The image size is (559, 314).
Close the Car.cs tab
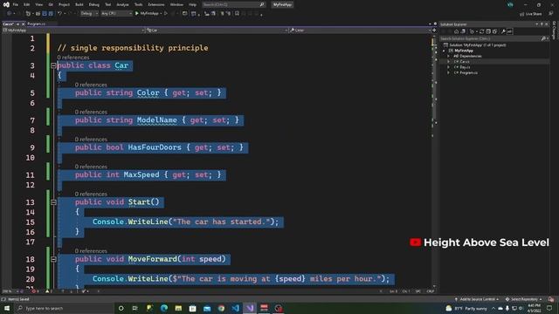[24, 24]
